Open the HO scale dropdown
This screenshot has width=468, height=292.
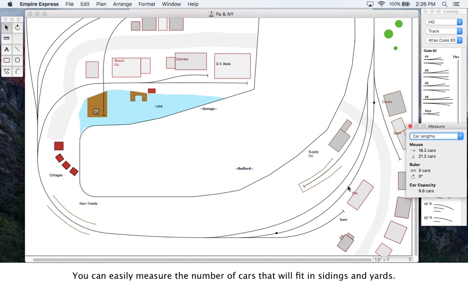[444, 22]
